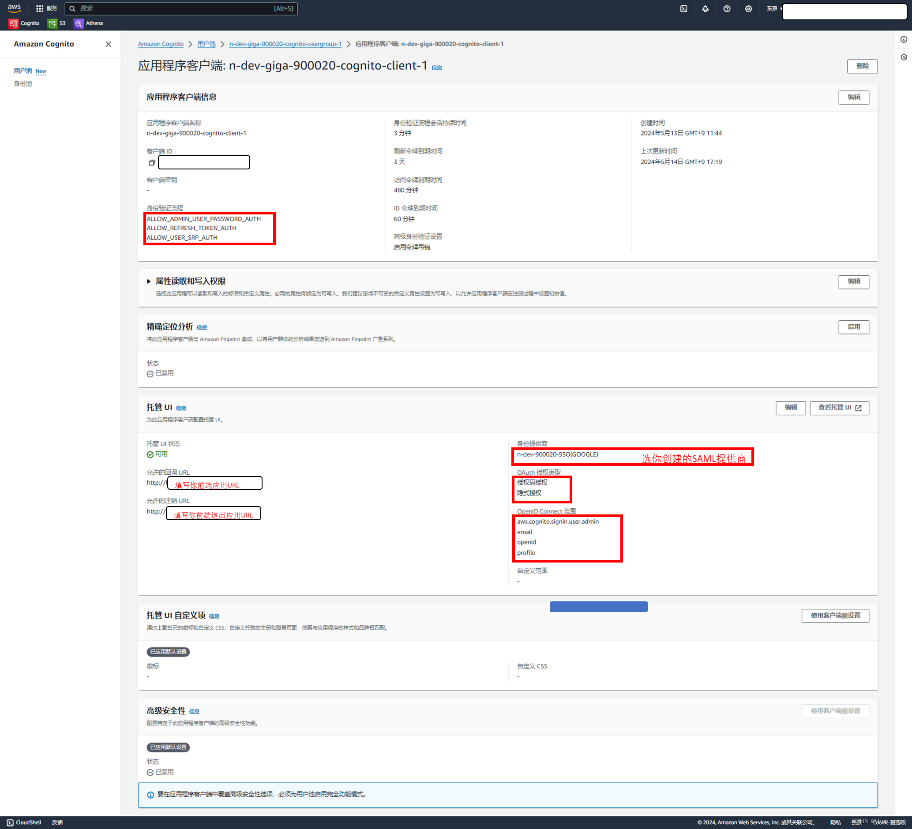Click the 隐式授权 grant type
912x829 pixels.
[529, 493]
